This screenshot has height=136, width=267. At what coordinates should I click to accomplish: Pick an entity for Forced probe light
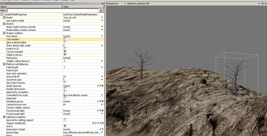(x=98, y=111)
